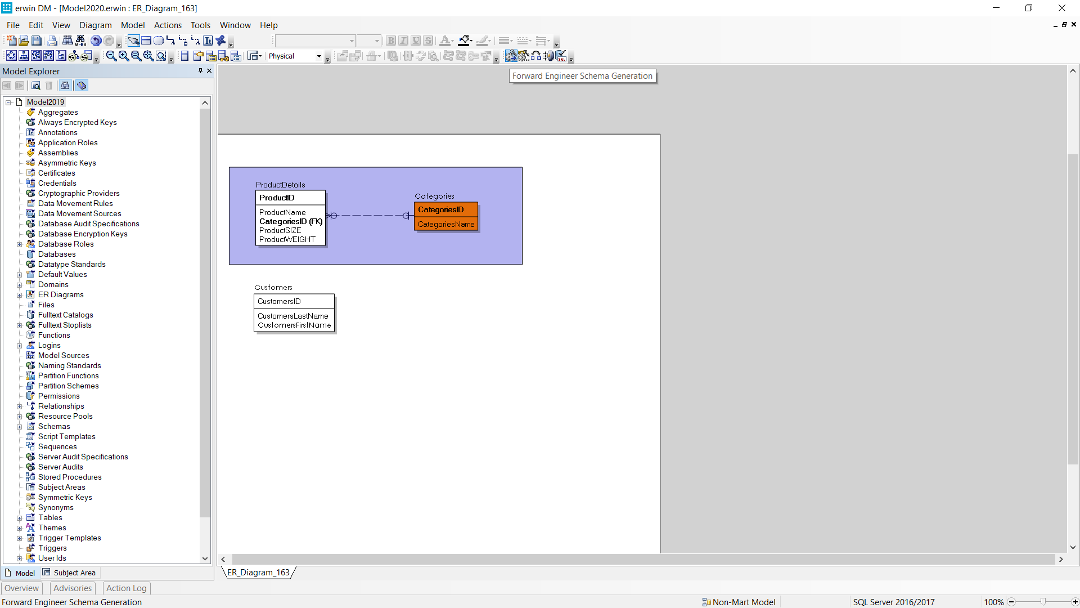Click the Zoom In magnifier icon
1080x608 pixels.
click(124, 56)
